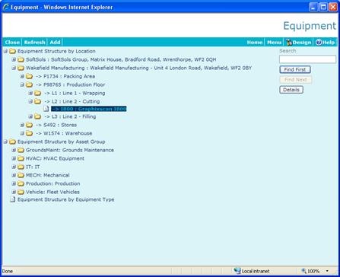Expand the SoftSols group node
The width and height of the screenshot is (340, 277).
pos(14,59)
